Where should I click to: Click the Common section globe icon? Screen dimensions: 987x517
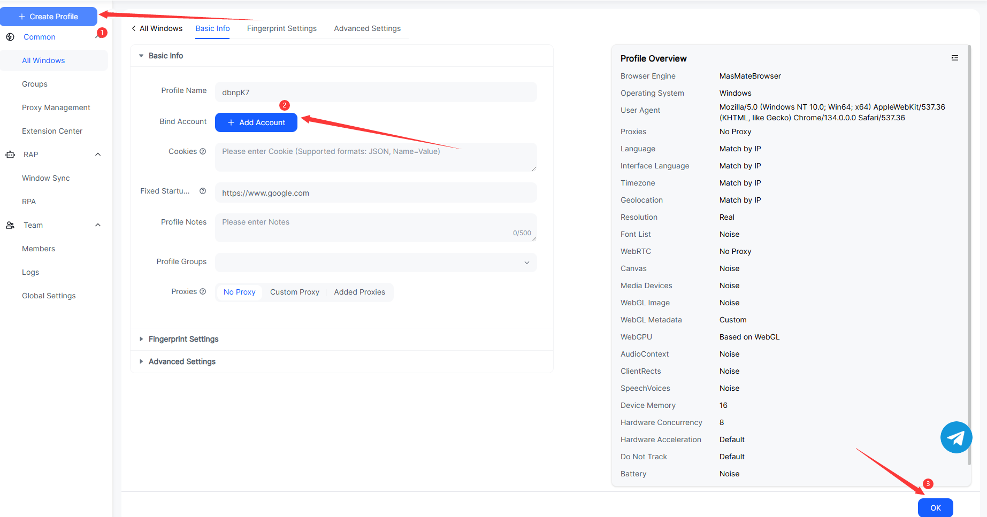point(10,37)
